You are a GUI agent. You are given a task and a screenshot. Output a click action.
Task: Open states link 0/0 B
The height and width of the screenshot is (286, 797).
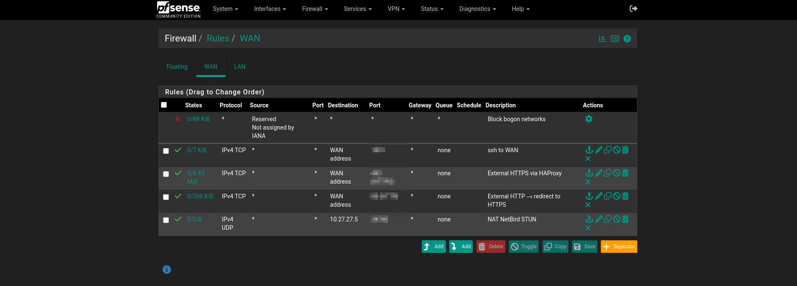194,219
